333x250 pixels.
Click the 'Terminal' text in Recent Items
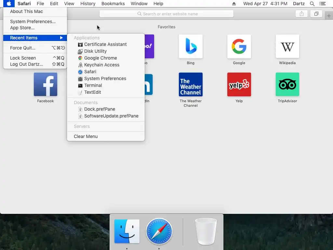[93, 86]
